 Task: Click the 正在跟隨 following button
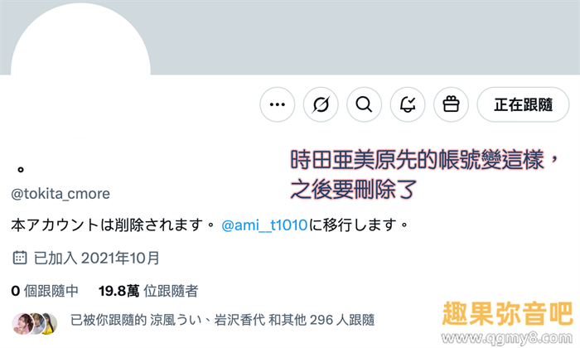[x=523, y=104]
